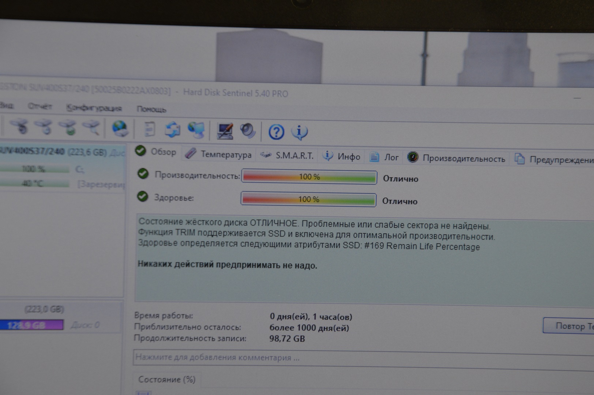
Task: Click the Функция TRIM поддерживается line
Action: tap(316, 234)
